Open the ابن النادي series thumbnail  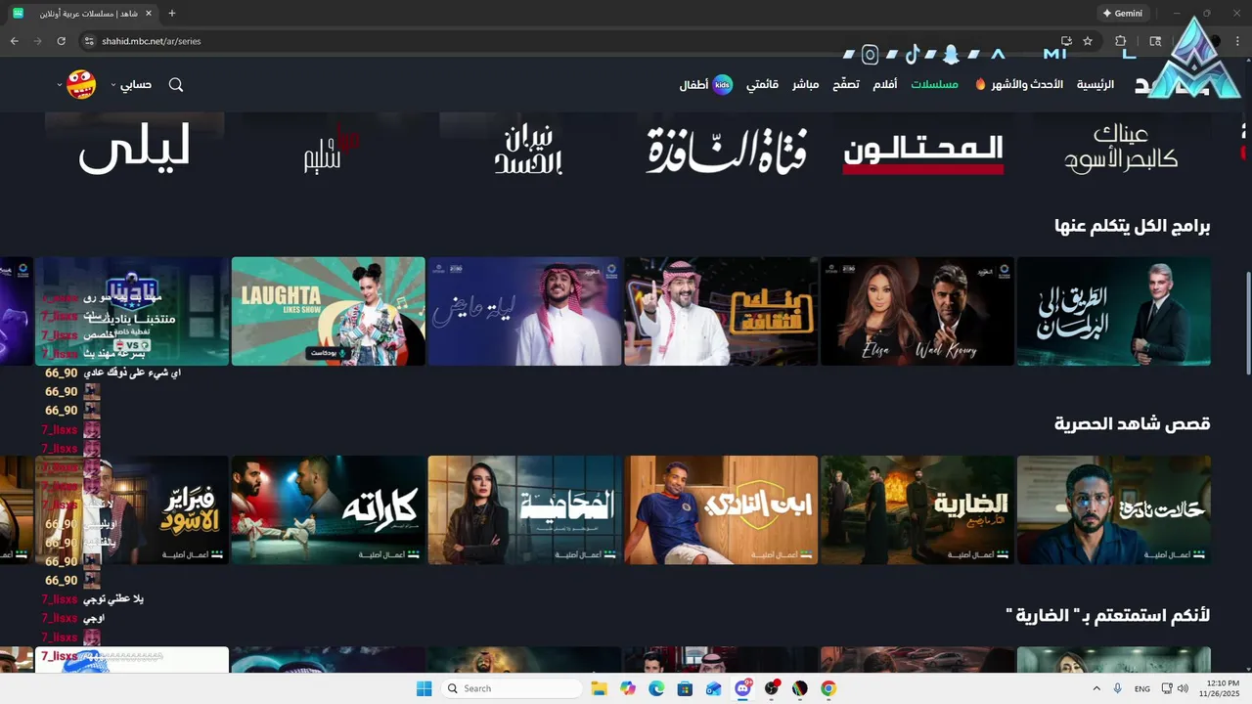[x=721, y=509]
